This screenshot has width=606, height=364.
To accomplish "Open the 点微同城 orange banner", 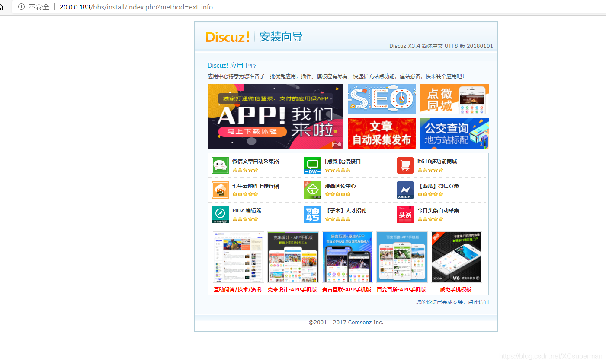I will (x=455, y=99).
